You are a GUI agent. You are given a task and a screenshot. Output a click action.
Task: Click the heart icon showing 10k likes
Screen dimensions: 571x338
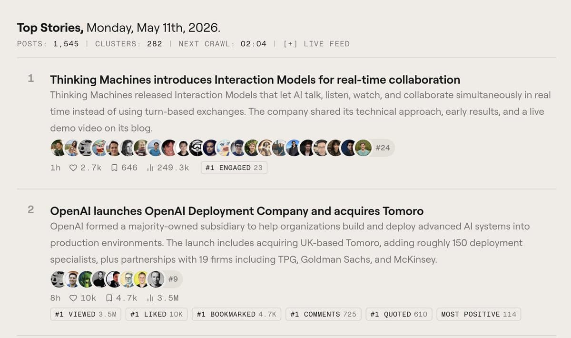pyautogui.click(x=73, y=298)
